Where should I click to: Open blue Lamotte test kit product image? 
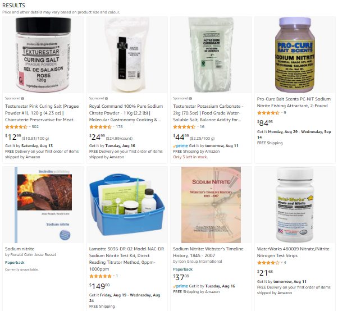coord(127,205)
